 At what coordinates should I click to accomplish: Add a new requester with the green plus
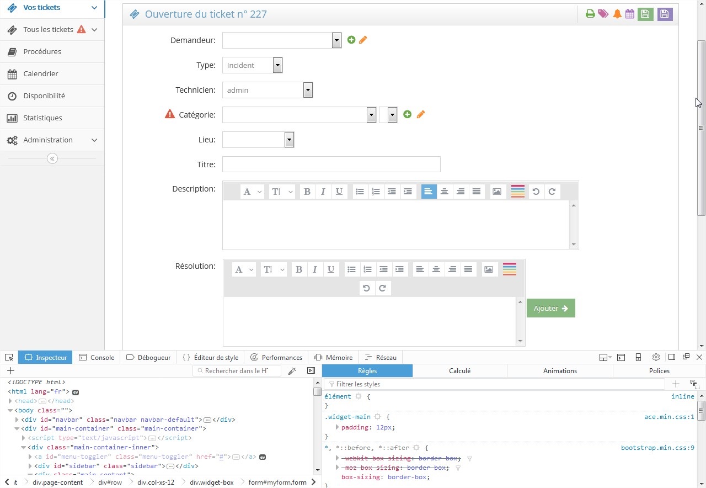pyautogui.click(x=351, y=40)
